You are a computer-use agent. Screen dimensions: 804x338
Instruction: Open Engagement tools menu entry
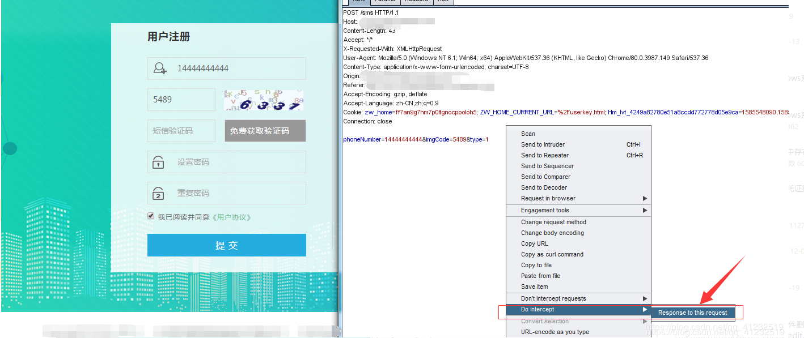coord(578,210)
